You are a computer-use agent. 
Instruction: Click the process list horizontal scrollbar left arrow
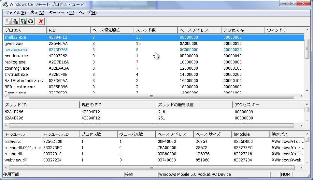[6, 96]
